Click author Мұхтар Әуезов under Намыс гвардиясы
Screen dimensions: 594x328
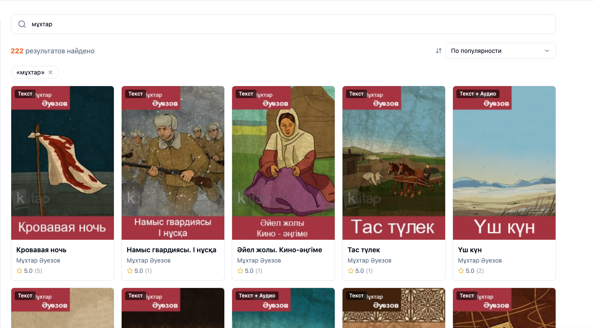(x=149, y=260)
